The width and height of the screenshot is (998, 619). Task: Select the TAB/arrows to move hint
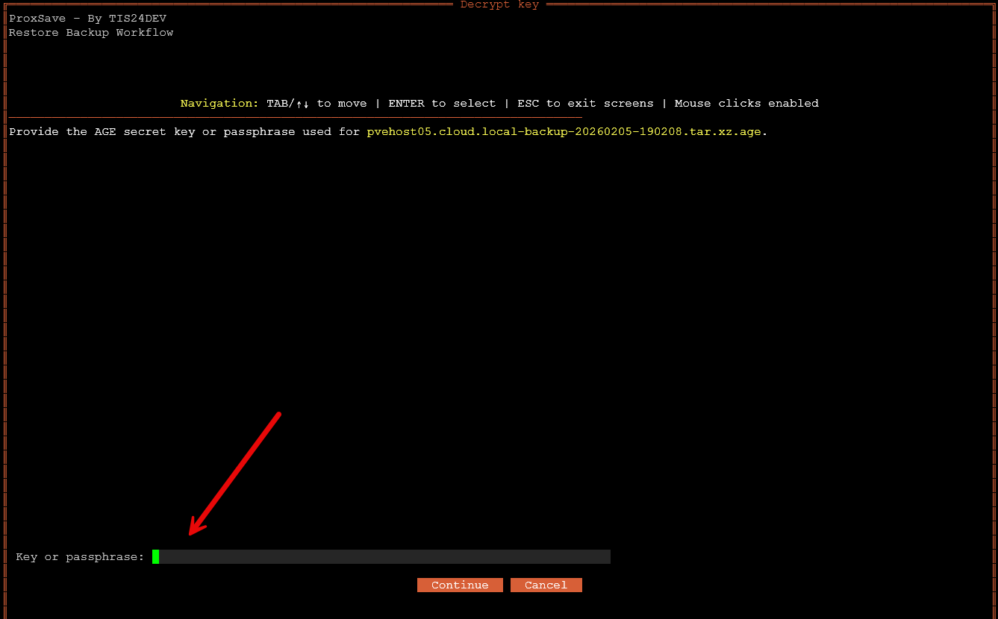(x=319, y=103)
